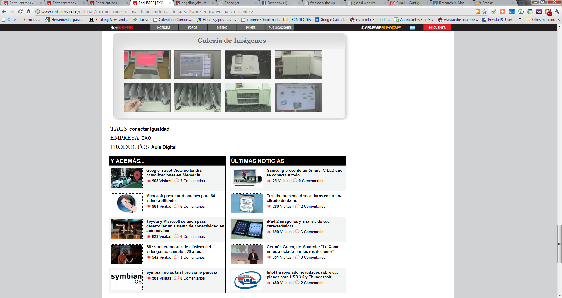Open the osTicket Support bookmark
The height and width of the screenshot is (298, 562).
pyautogui.click(x=370, y=20)
